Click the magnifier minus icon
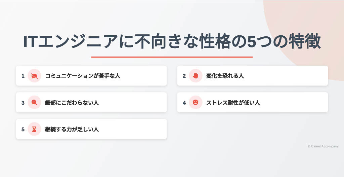The width and height of the screenshot is (344, 177). (34, 102)
